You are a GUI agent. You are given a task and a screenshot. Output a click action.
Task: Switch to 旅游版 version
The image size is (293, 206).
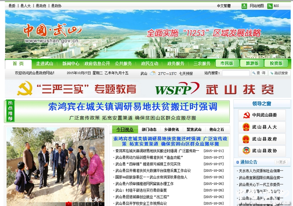pos(252,63)
